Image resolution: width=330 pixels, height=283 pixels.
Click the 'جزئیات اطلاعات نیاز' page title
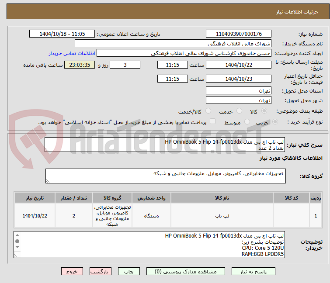point(297,12)
